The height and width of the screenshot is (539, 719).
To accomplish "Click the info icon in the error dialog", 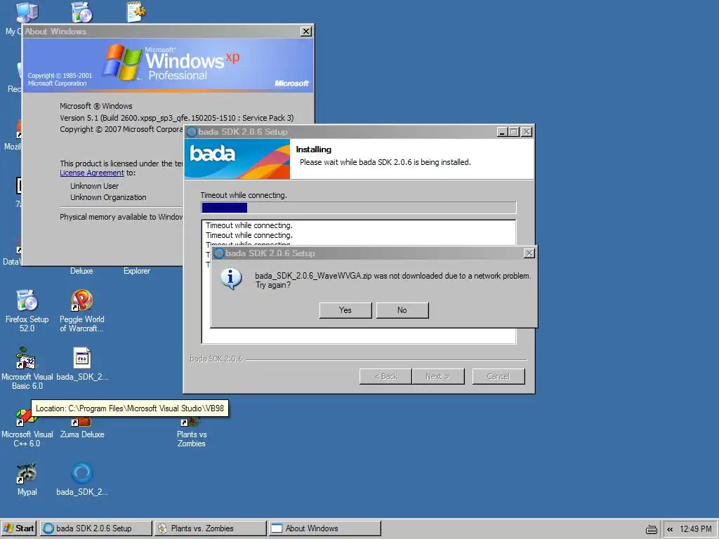I will pyautogui.click(x=231, y=278).
